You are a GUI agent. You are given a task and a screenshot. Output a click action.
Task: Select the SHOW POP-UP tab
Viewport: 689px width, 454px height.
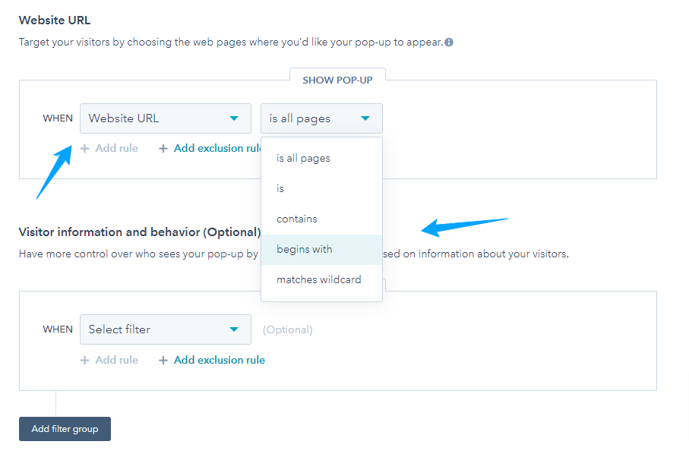click(x=337, y=80)
